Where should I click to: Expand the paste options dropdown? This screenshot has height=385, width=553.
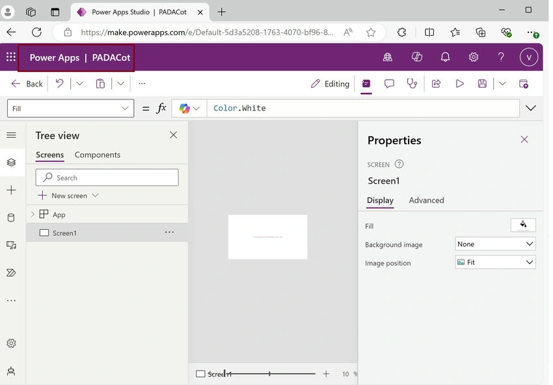(x=120, y=84)
